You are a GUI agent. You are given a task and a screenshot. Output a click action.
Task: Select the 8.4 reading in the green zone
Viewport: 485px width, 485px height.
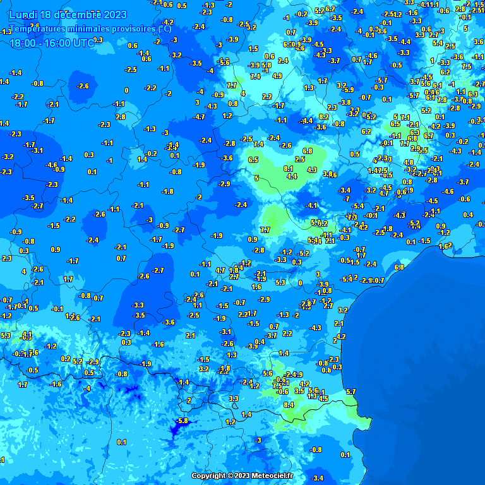(x=289, y=405)
